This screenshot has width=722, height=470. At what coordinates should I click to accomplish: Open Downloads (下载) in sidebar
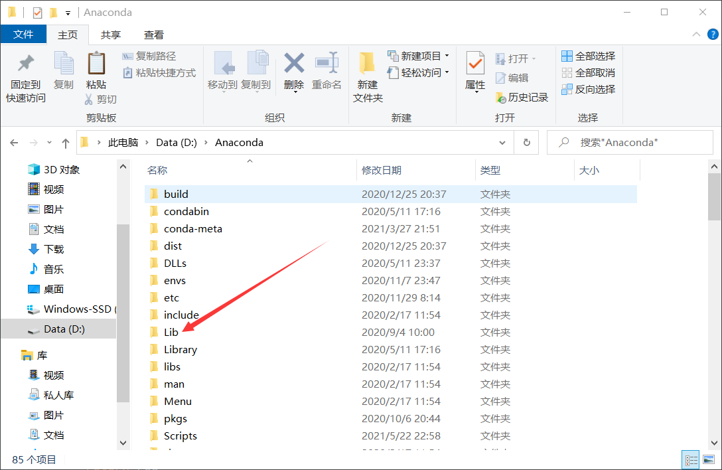pyautogui.click(x=46, y=250)
